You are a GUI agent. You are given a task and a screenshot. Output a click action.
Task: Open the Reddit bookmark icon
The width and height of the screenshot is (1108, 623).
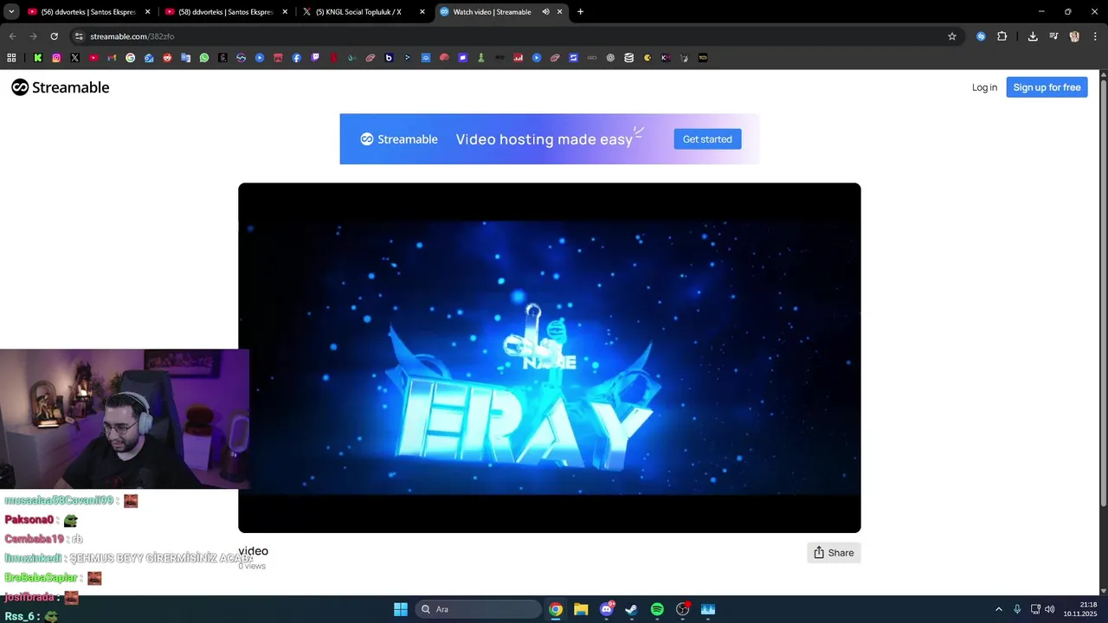(167, 58)
